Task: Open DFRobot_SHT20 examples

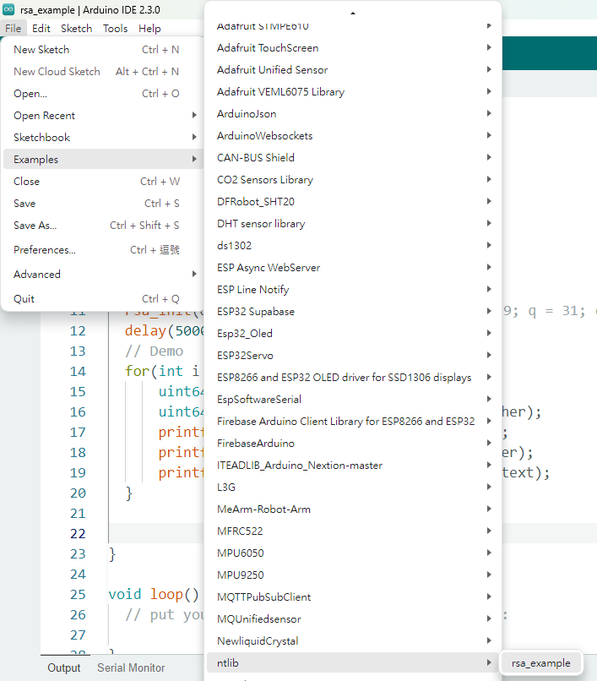Action: (353, 202)
